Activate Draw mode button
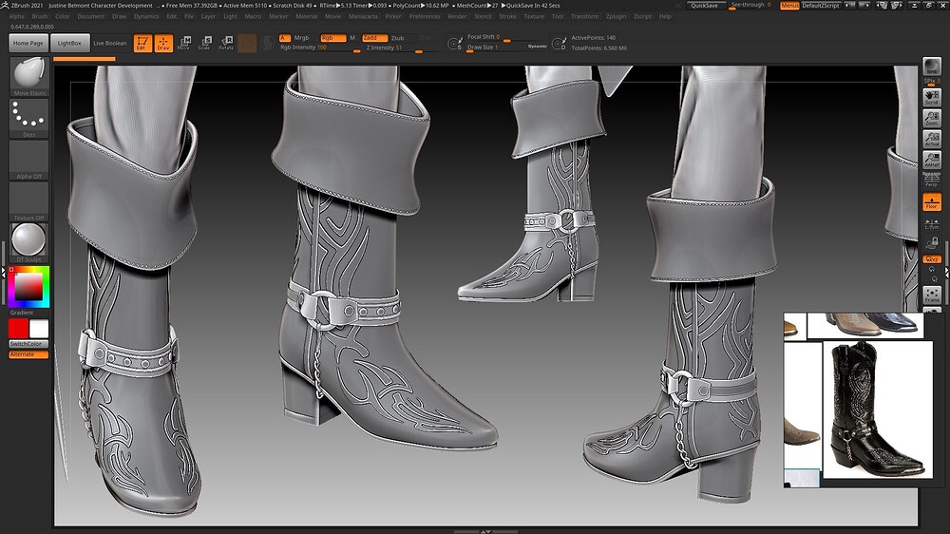This screenshot has height=534, width=950. tap(163, 43)
